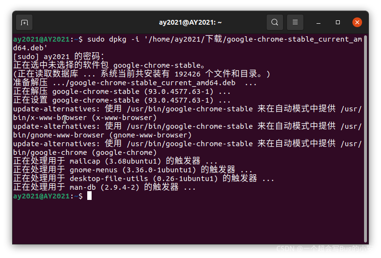This screenshot has width=381, height=258.
Task: Click the '正在选中未选择的软件包 google-chrome-stable' line
Action: point(109,65)
